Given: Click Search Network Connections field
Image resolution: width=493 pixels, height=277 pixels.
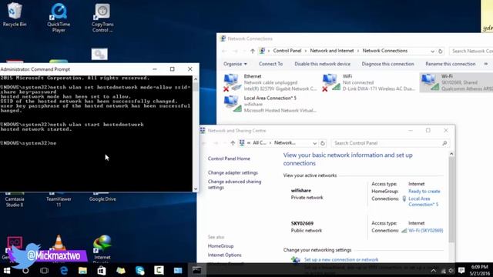Looking at the screenshot, I should [471, 51].
